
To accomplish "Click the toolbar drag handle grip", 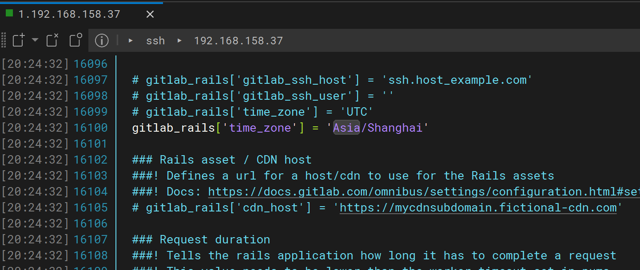I will click(x=4, y=40).
